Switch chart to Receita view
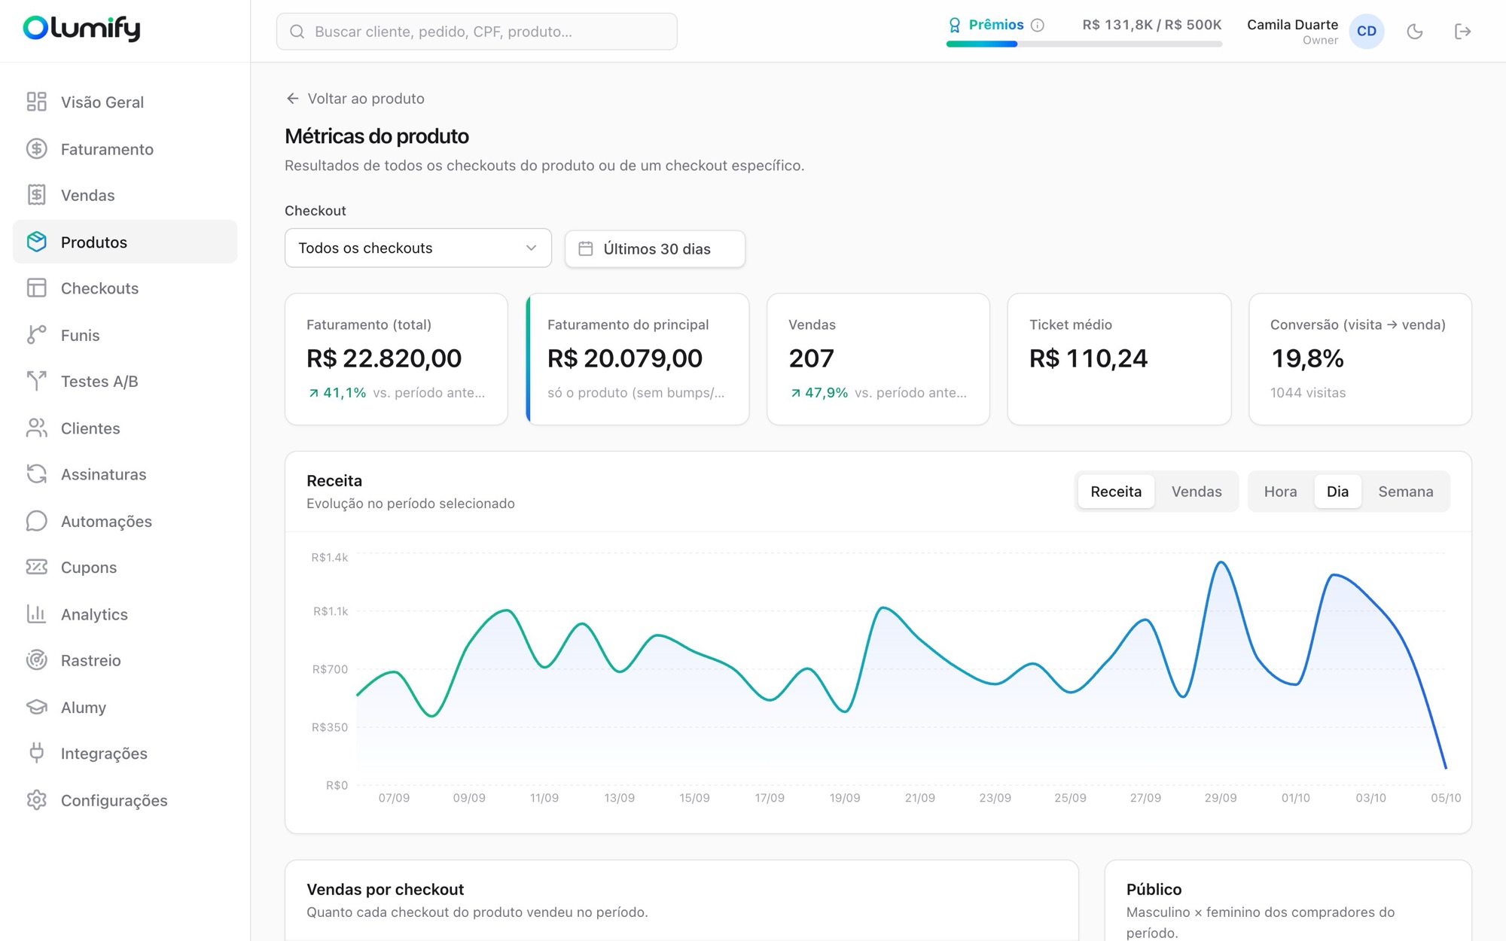The image size is (1506, 941). (1116, 492)
